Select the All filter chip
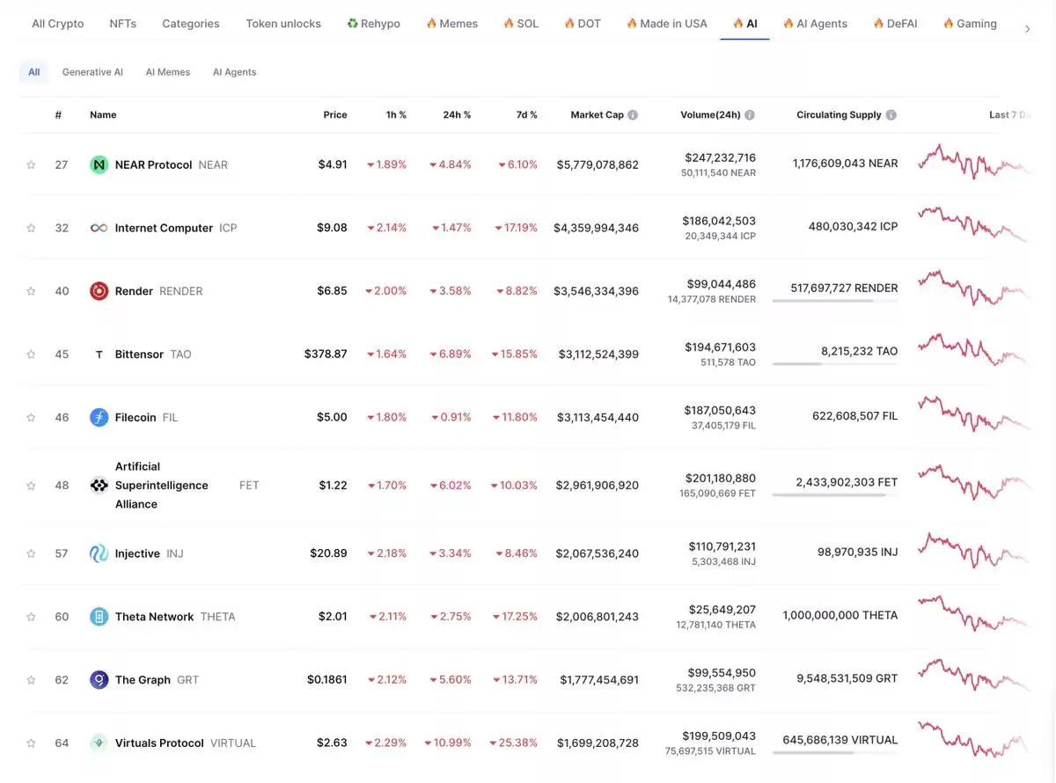 pos(33,72)
